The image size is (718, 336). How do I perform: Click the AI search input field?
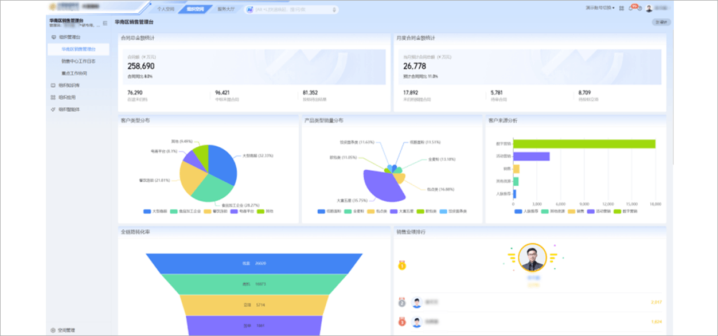point(292,10)
